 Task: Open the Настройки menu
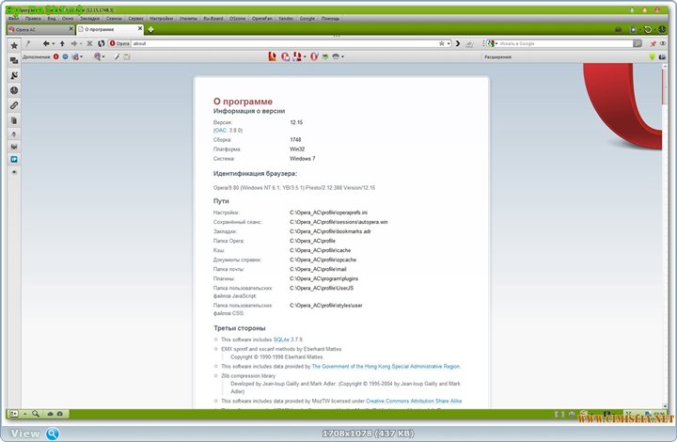click(x=161, y=19)
